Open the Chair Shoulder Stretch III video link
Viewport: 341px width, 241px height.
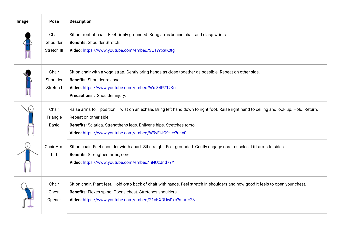point(129,50)
